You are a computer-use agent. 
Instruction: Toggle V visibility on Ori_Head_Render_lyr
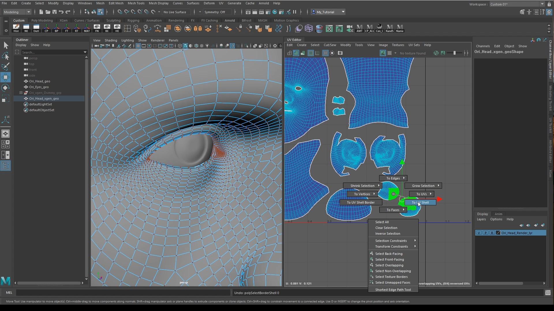coord(479,233)
